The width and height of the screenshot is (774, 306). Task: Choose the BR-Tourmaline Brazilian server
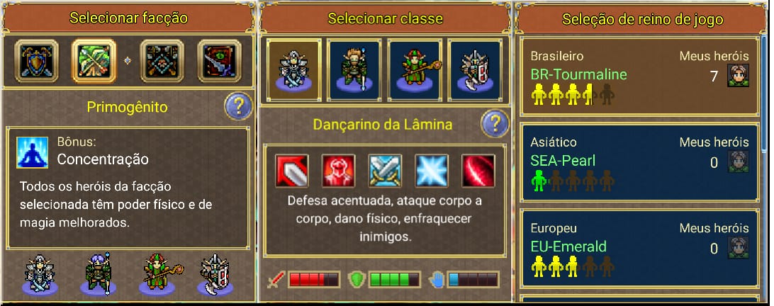pos(640,76)
